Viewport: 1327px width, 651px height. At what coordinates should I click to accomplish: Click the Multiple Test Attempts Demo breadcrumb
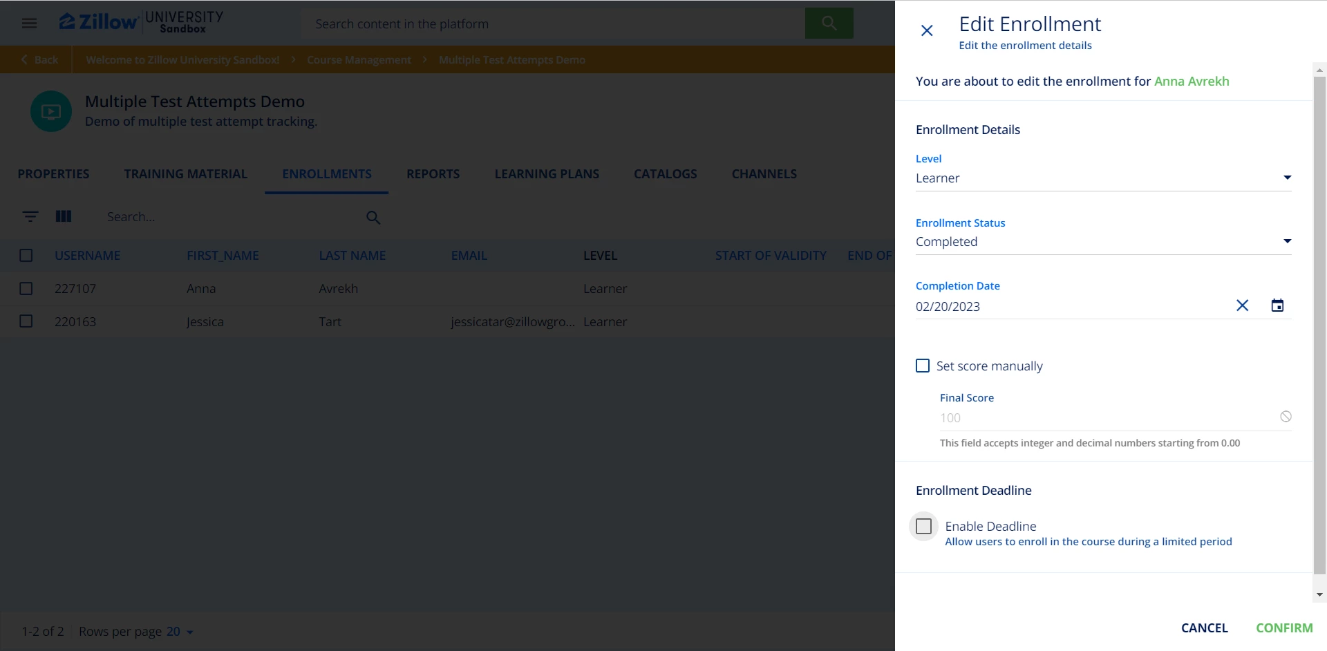[512, 60]
